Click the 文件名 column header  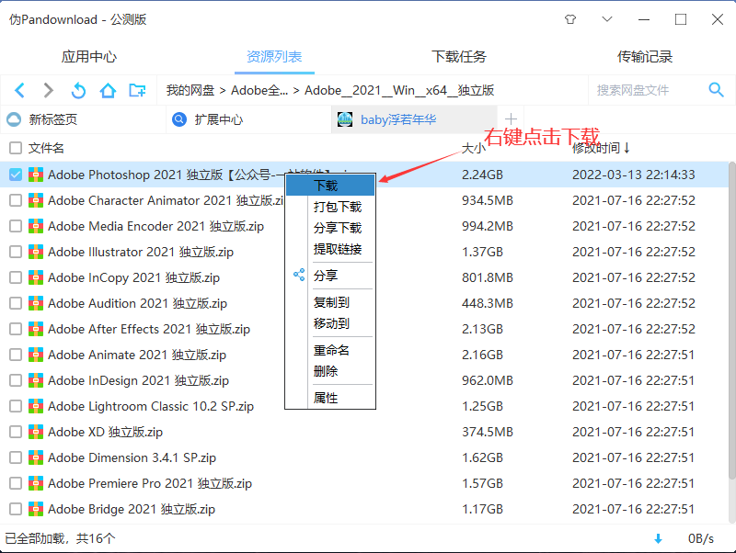click(x=46, y=148)
